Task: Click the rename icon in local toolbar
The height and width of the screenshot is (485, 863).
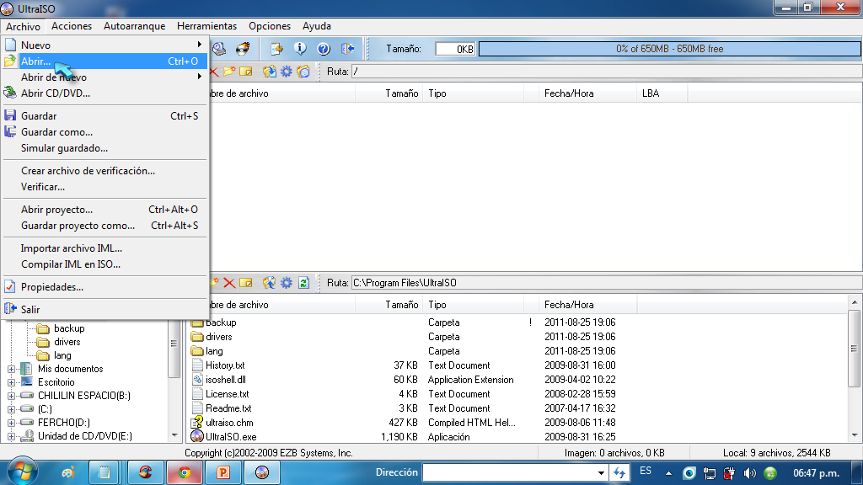Action: coord(246,283)
